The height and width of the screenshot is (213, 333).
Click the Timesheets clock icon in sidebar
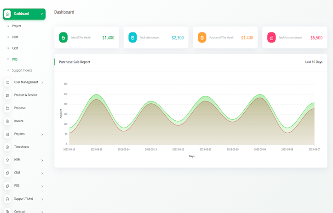pos(7,147)
